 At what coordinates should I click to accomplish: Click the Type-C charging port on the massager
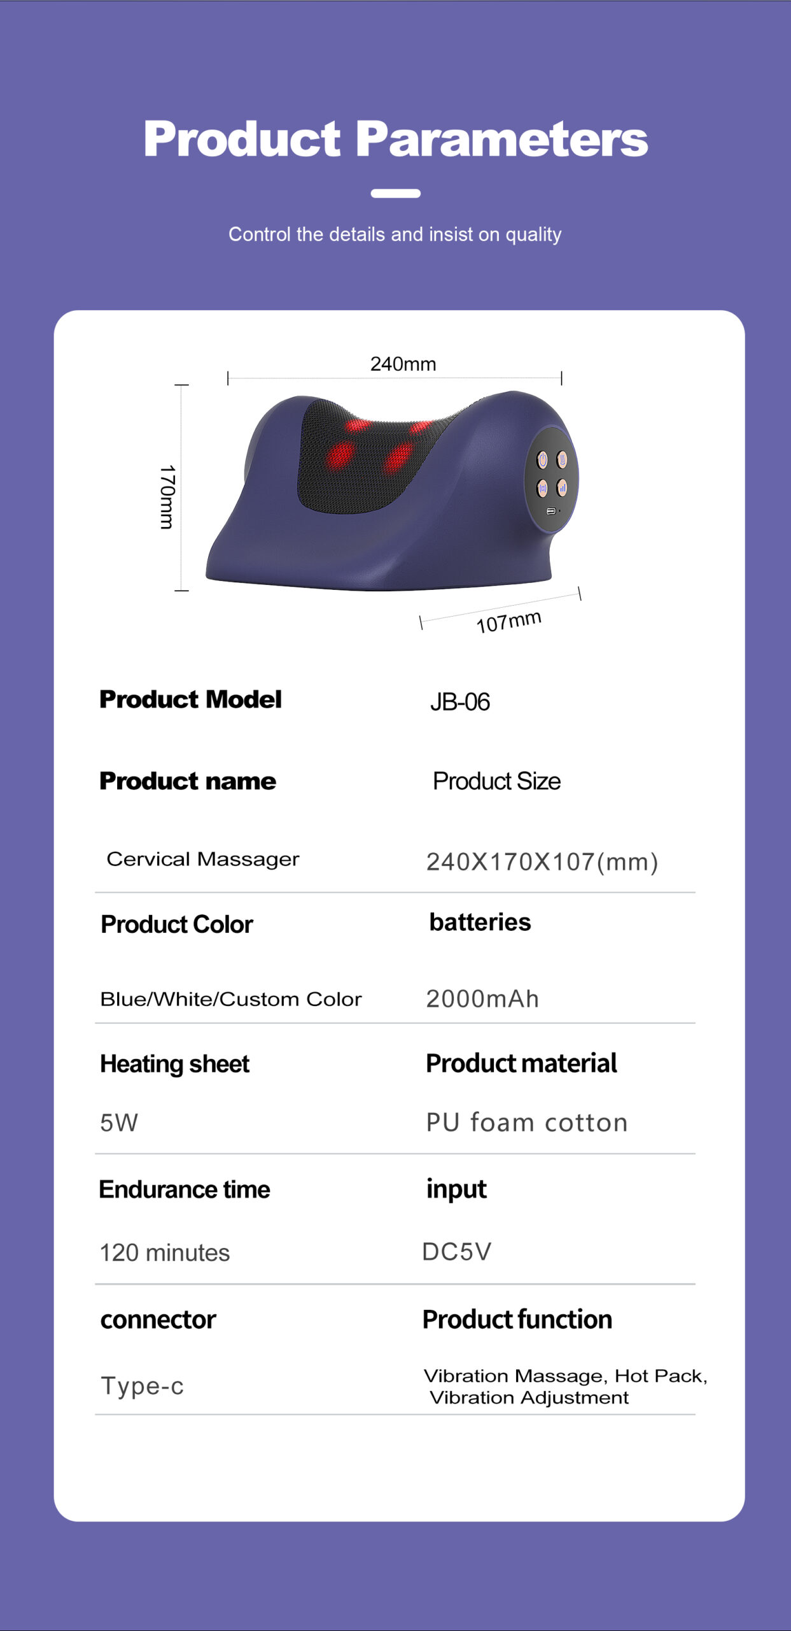click(x=551, y=511)
